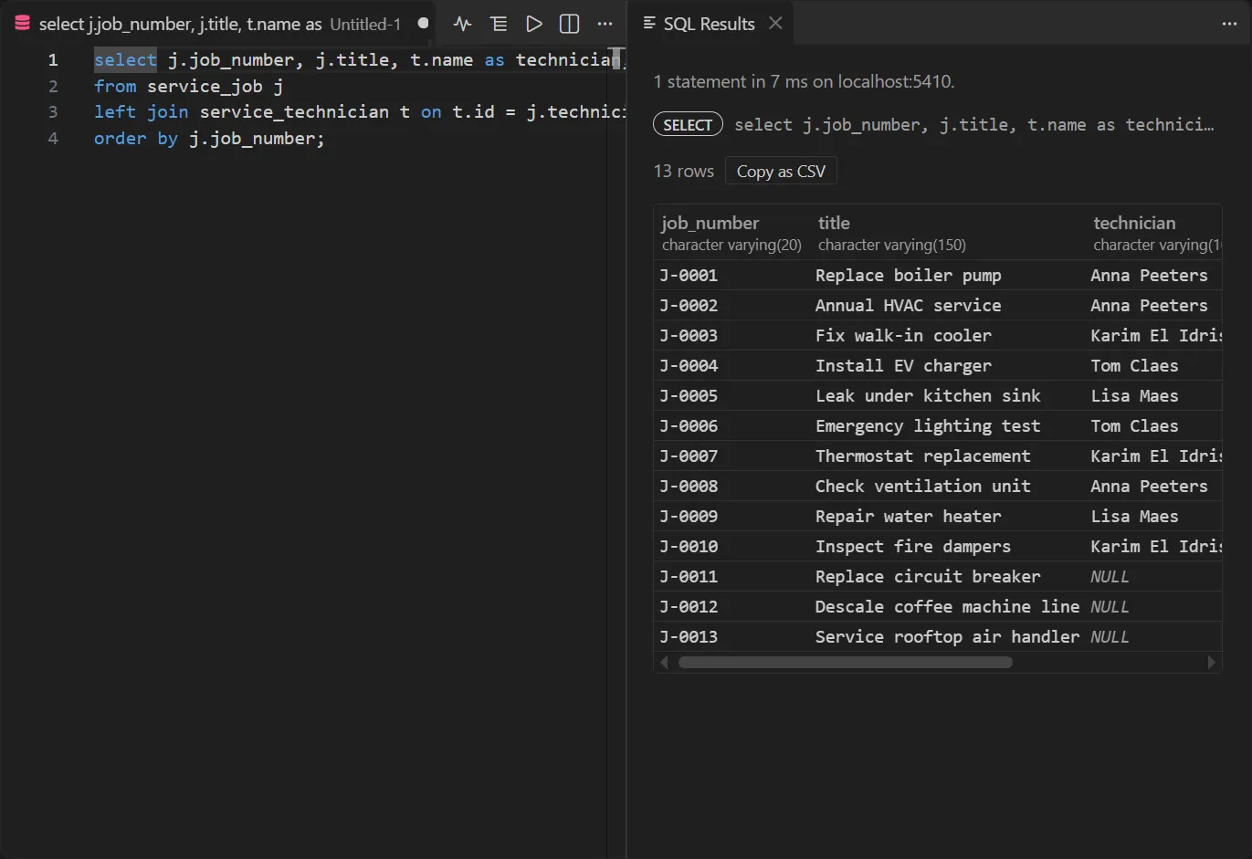This screenshot has width=1252, height=859.
Task: Click line number 3 in editor gutter
Action: (53, 111)
